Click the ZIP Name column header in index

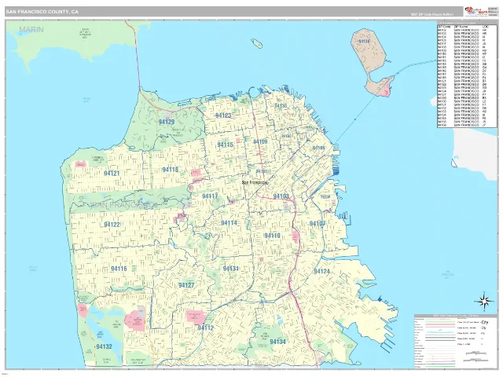(x=461, y=27)
